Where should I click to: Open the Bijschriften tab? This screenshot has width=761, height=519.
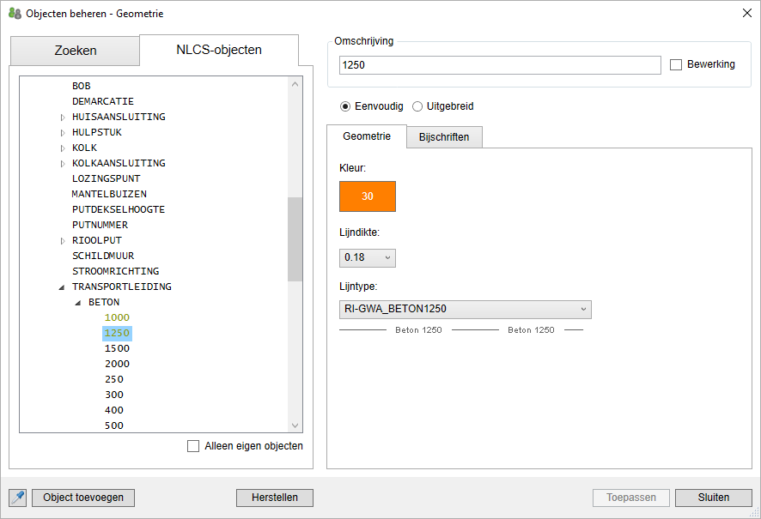pos(444,137)
